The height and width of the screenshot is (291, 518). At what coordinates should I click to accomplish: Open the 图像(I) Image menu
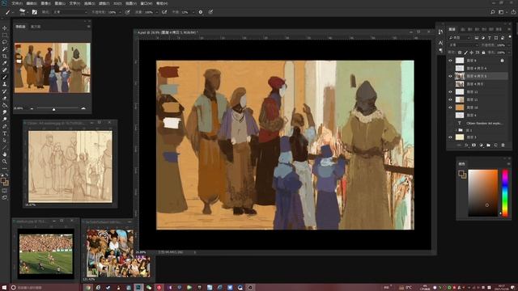point(45,3)
